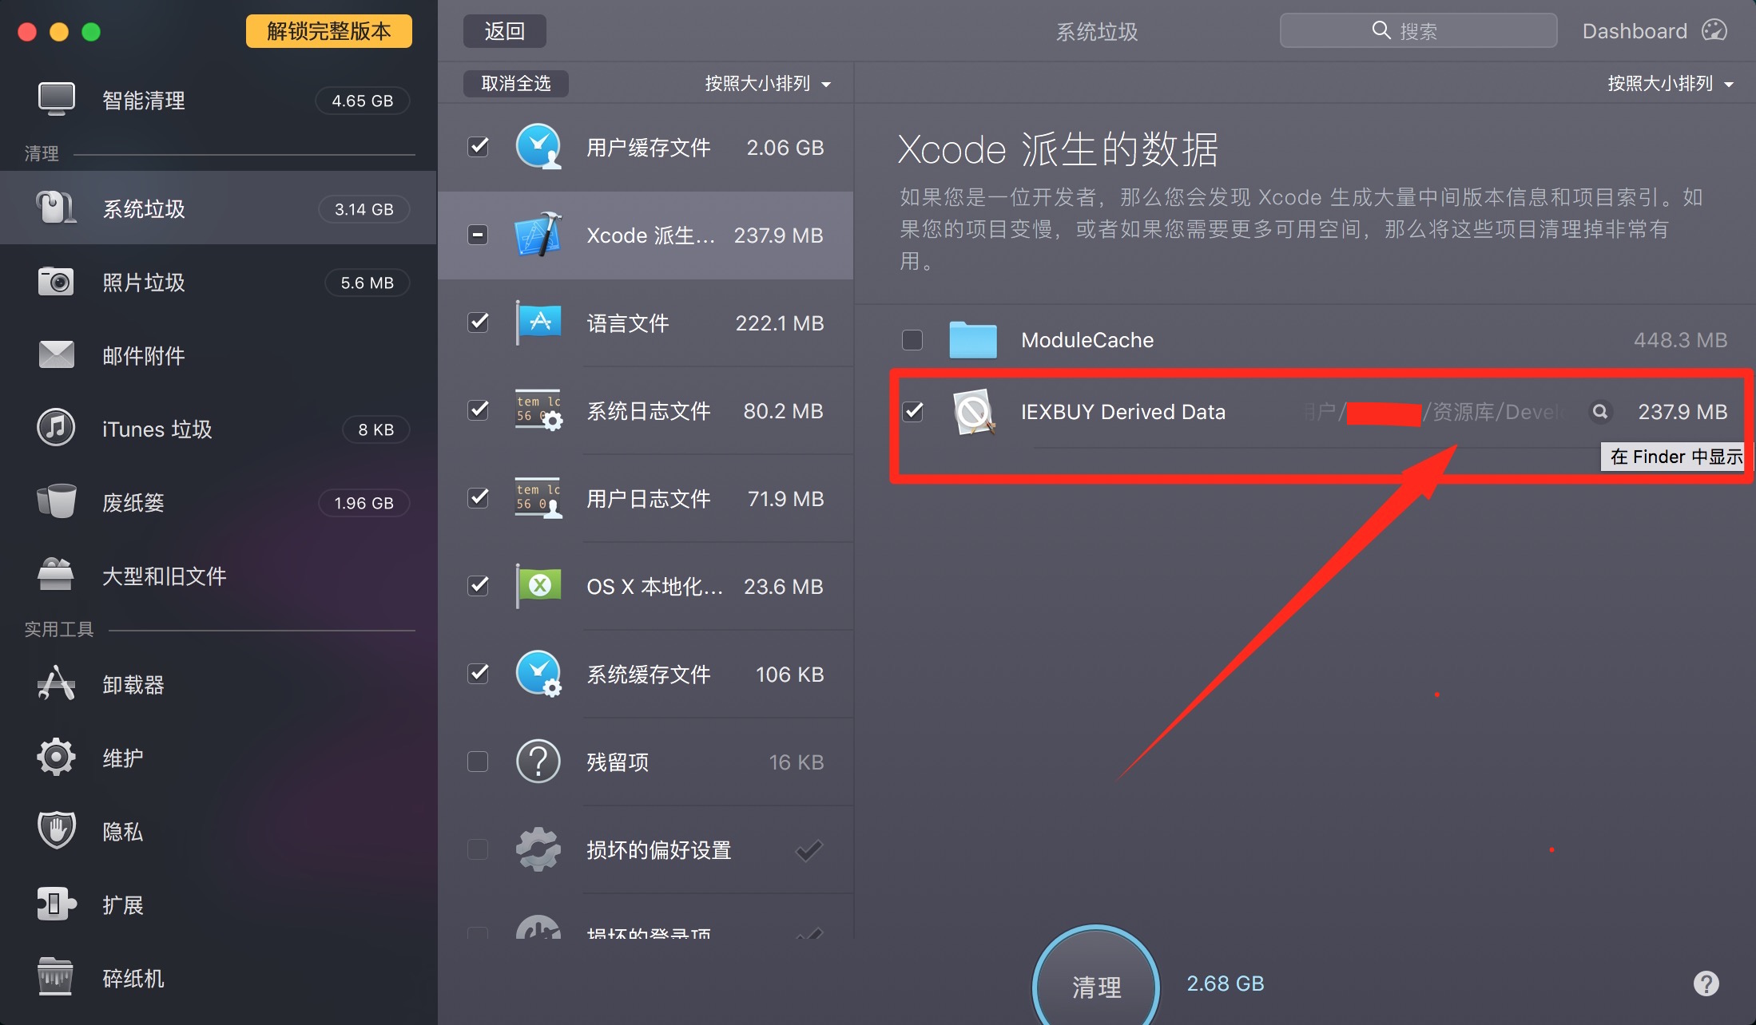Screen dimensions: 1756x1025
Task: Click the 3.14 GB size badge
Action: tap(364, 209)
